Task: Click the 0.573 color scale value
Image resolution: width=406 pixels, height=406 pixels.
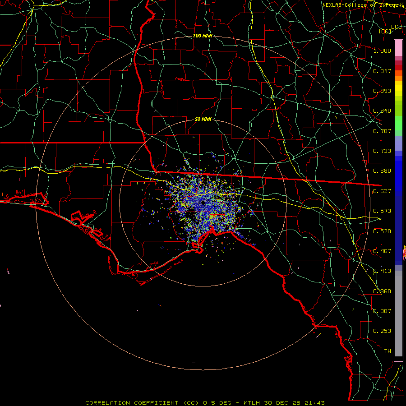Action: pos(382,211)
